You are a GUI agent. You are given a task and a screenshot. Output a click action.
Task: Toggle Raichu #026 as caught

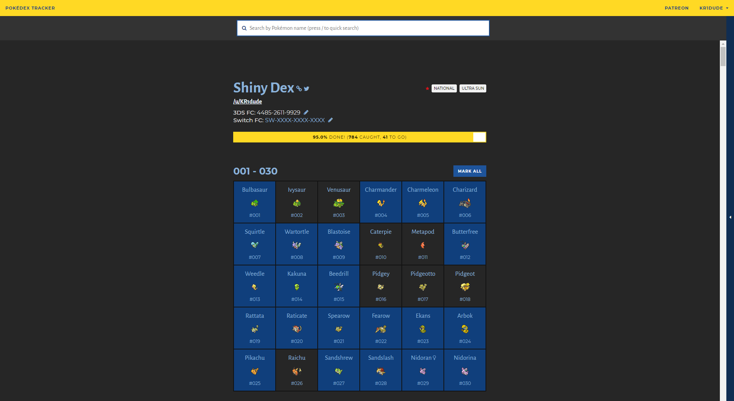coord(297,370)
